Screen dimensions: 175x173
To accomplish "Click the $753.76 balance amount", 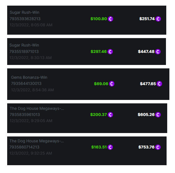I will [x=146, y=147].
